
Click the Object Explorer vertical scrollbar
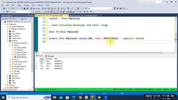pos(32,47)
